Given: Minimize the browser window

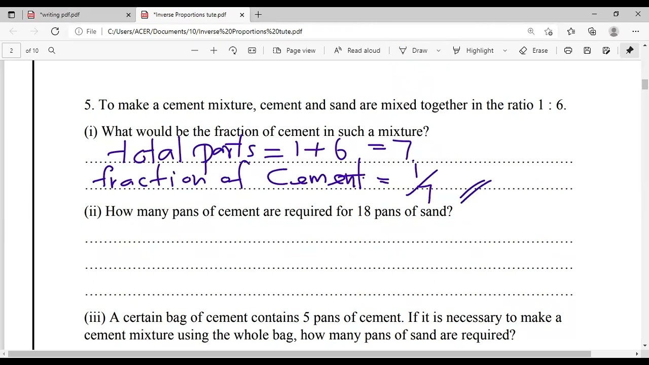Looking at the screenshot, I should point(594,14).
